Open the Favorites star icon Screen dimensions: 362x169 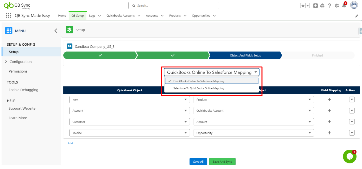303,6
